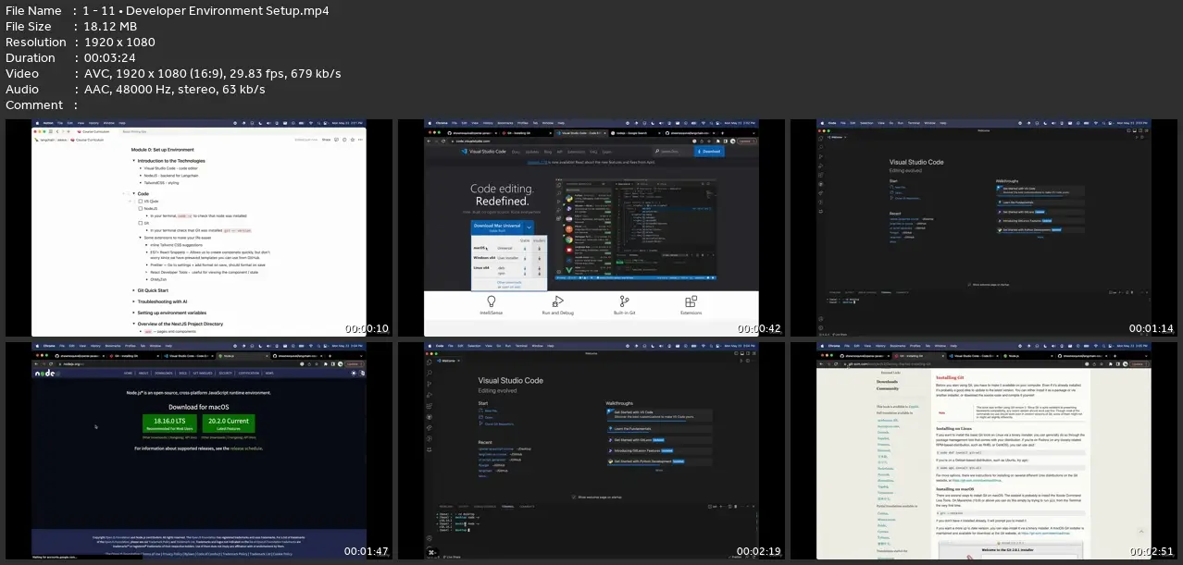1183x565 pixels.
Task: Tick the Git checkbox in Notion frame
Action: pyautogui.click(x=140, y=223)
